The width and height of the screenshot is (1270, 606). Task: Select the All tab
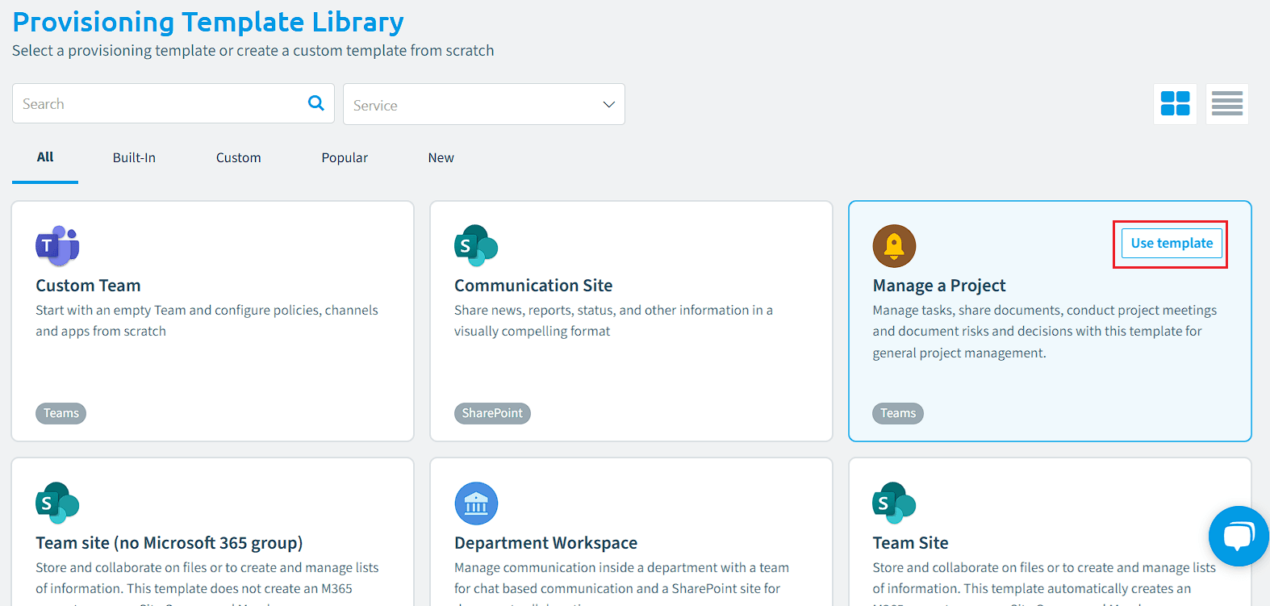[x=45, y=157]
